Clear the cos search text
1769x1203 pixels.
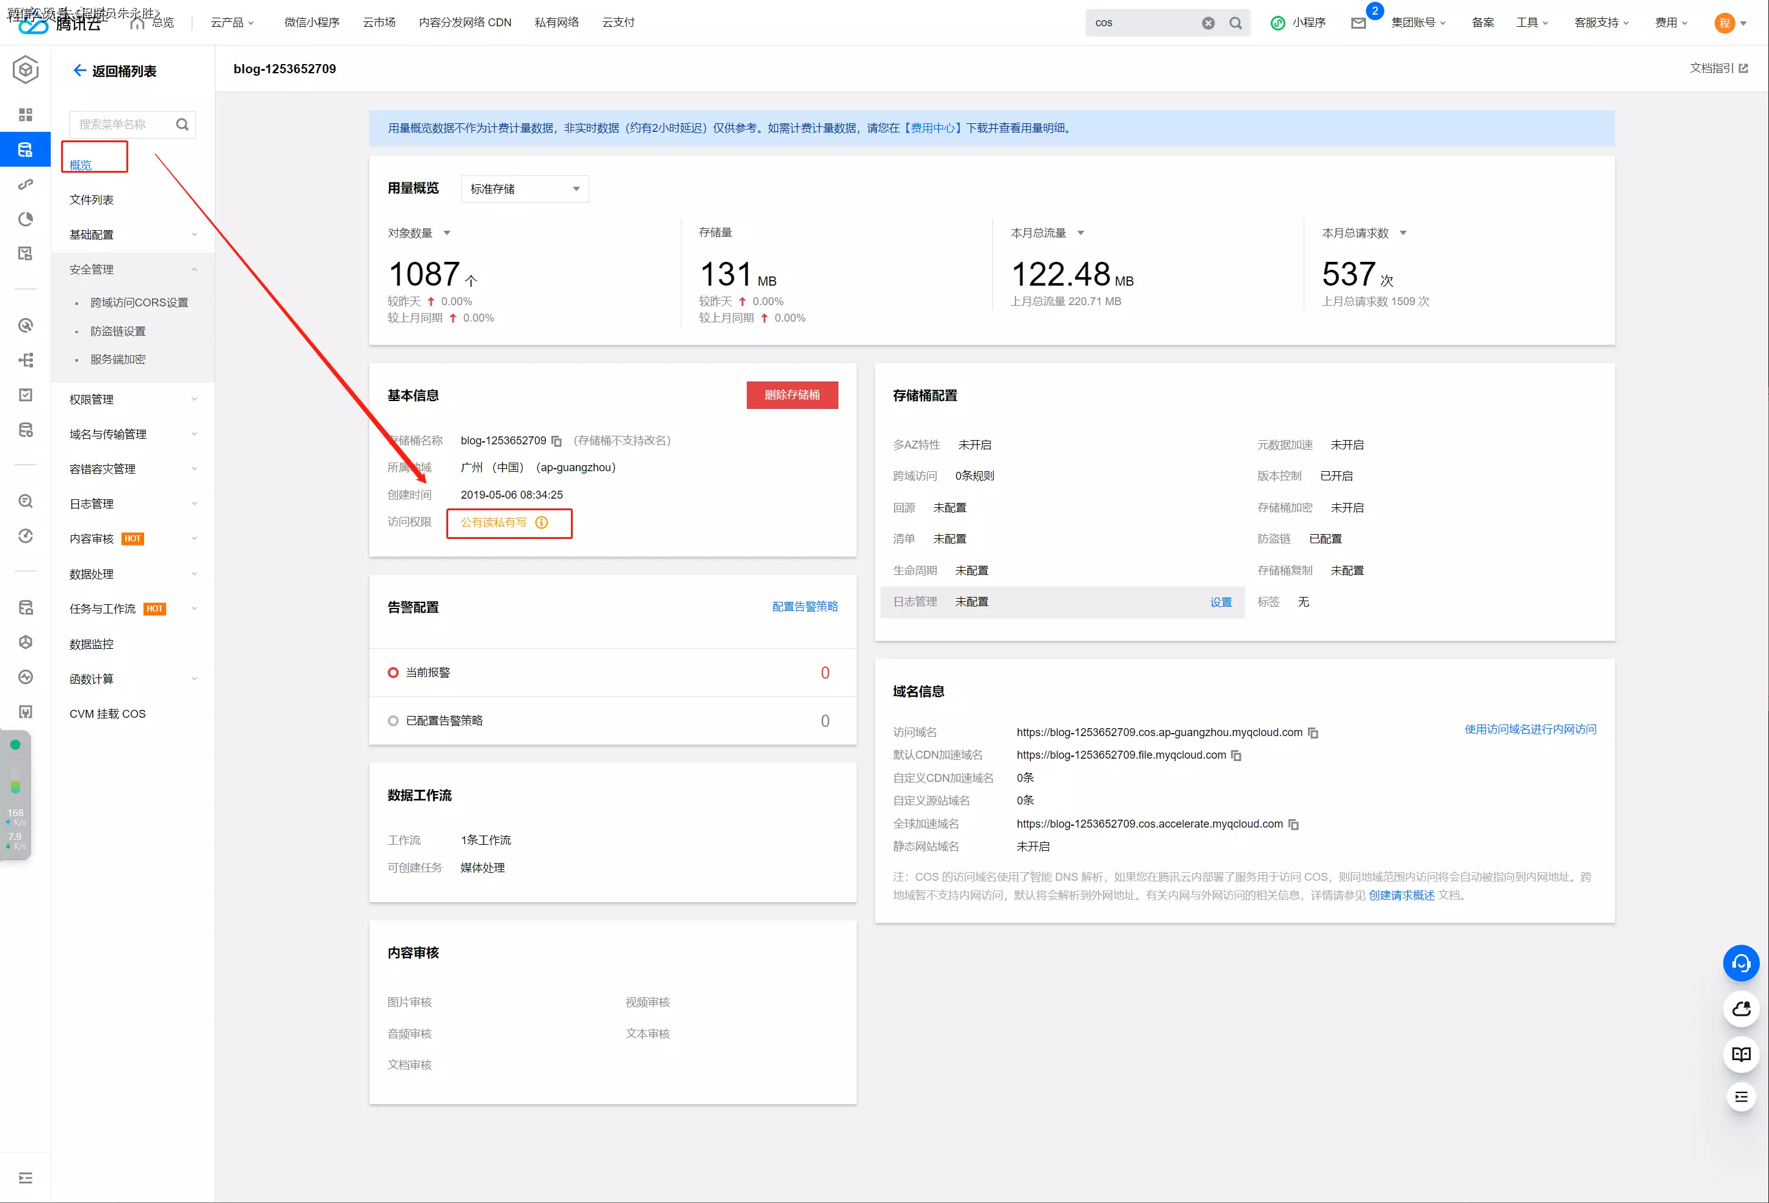click(1208, 23)
